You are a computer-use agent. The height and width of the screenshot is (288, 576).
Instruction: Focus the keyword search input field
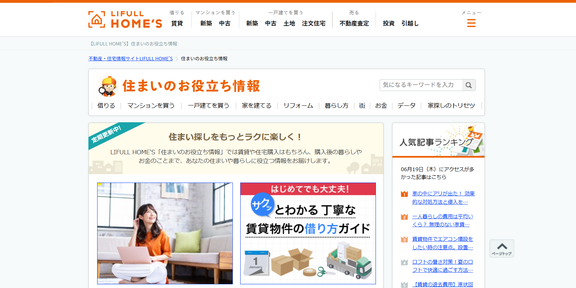pos(421,85)
